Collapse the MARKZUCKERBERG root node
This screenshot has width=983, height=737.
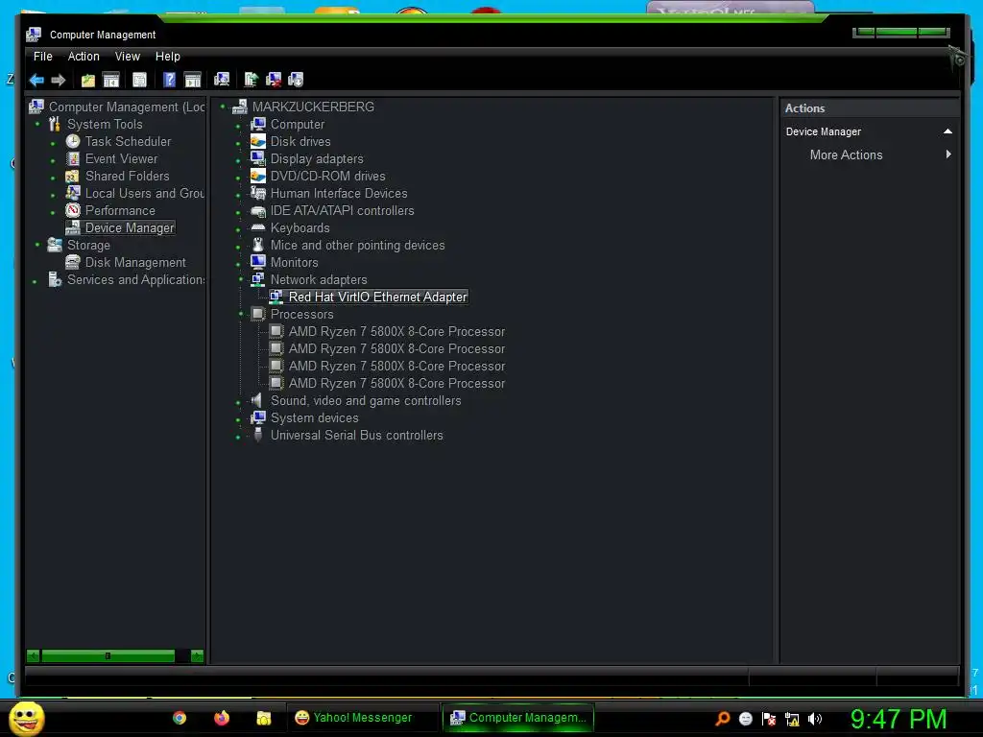tap(223, 107)
